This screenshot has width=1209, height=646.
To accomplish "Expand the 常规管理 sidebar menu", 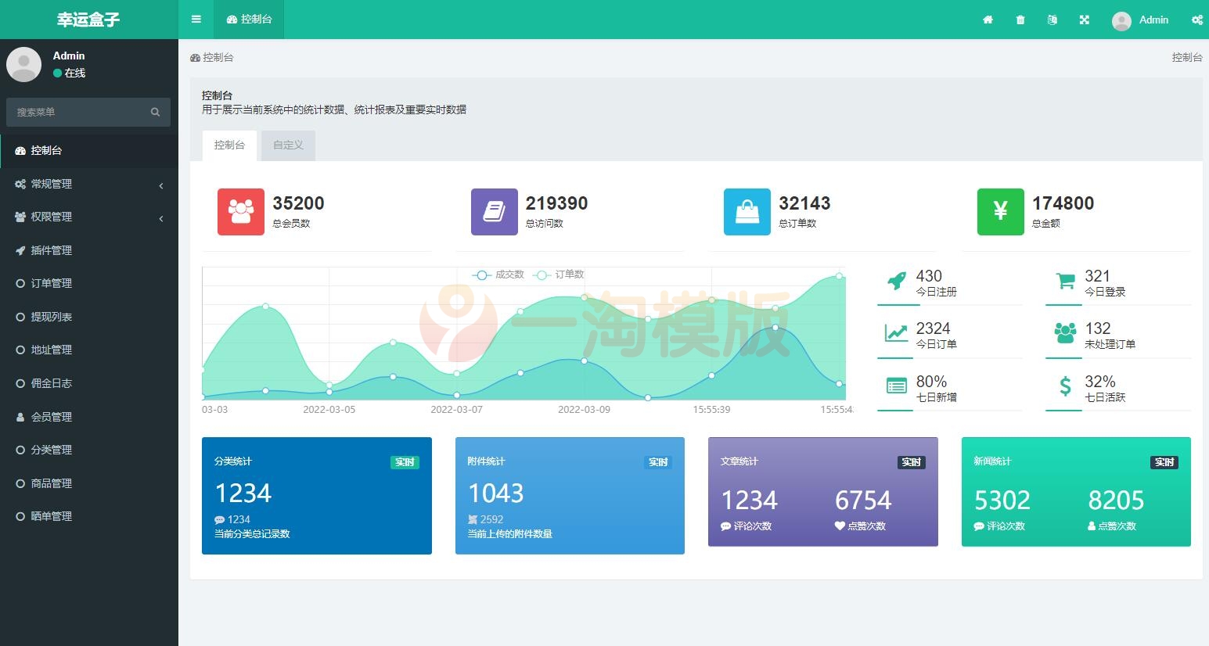I will point(88,184).
